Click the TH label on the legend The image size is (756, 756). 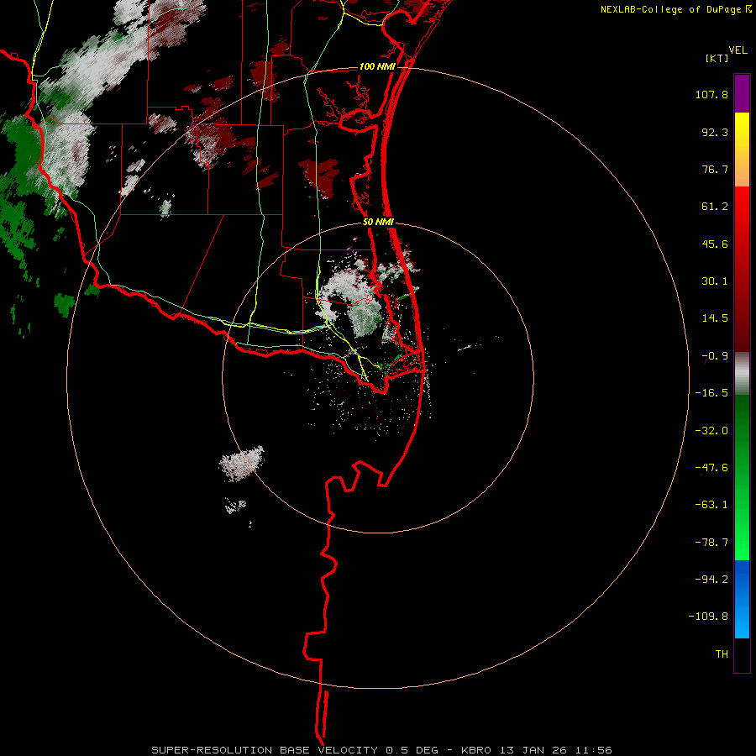point(722,654)
